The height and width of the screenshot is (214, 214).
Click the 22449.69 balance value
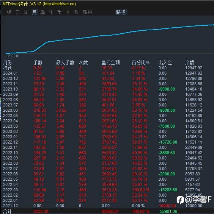[x=194, y=147]
